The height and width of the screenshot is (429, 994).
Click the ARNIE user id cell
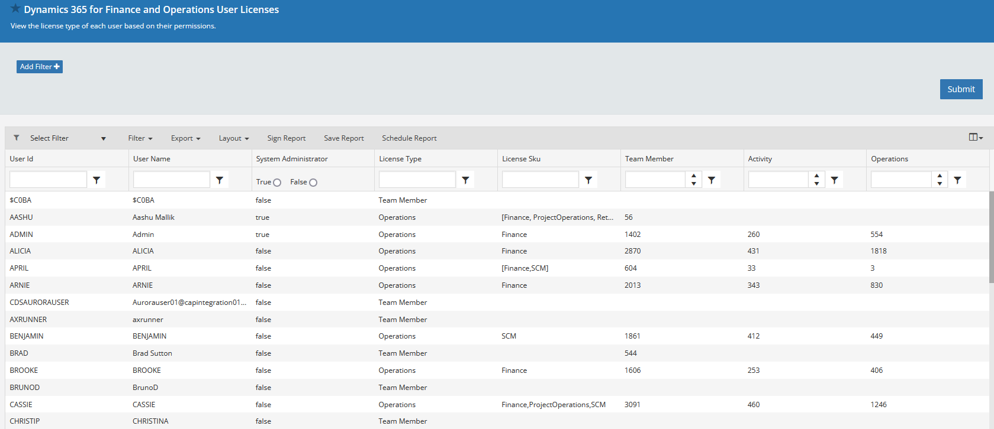pos(20,285)
